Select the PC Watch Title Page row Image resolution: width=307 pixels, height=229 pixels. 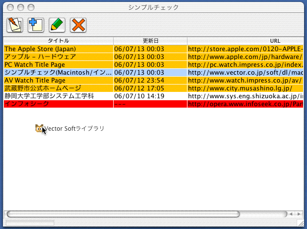point(153,64)
